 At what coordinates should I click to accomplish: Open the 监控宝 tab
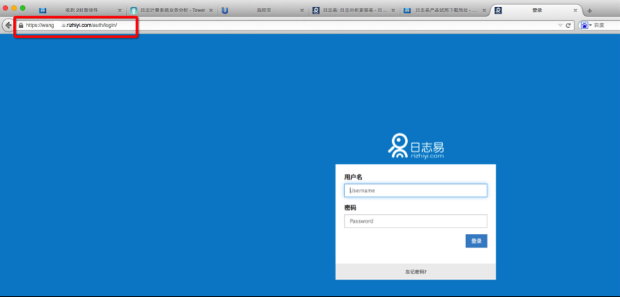pyautogui.click(x=264, y=11)
